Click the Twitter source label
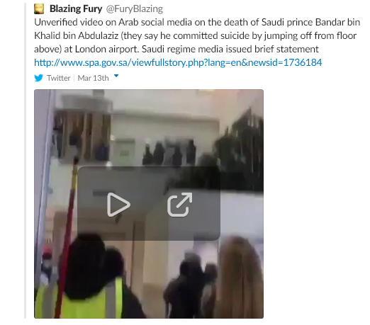370x325 pixels. click(x=59, y=78)
